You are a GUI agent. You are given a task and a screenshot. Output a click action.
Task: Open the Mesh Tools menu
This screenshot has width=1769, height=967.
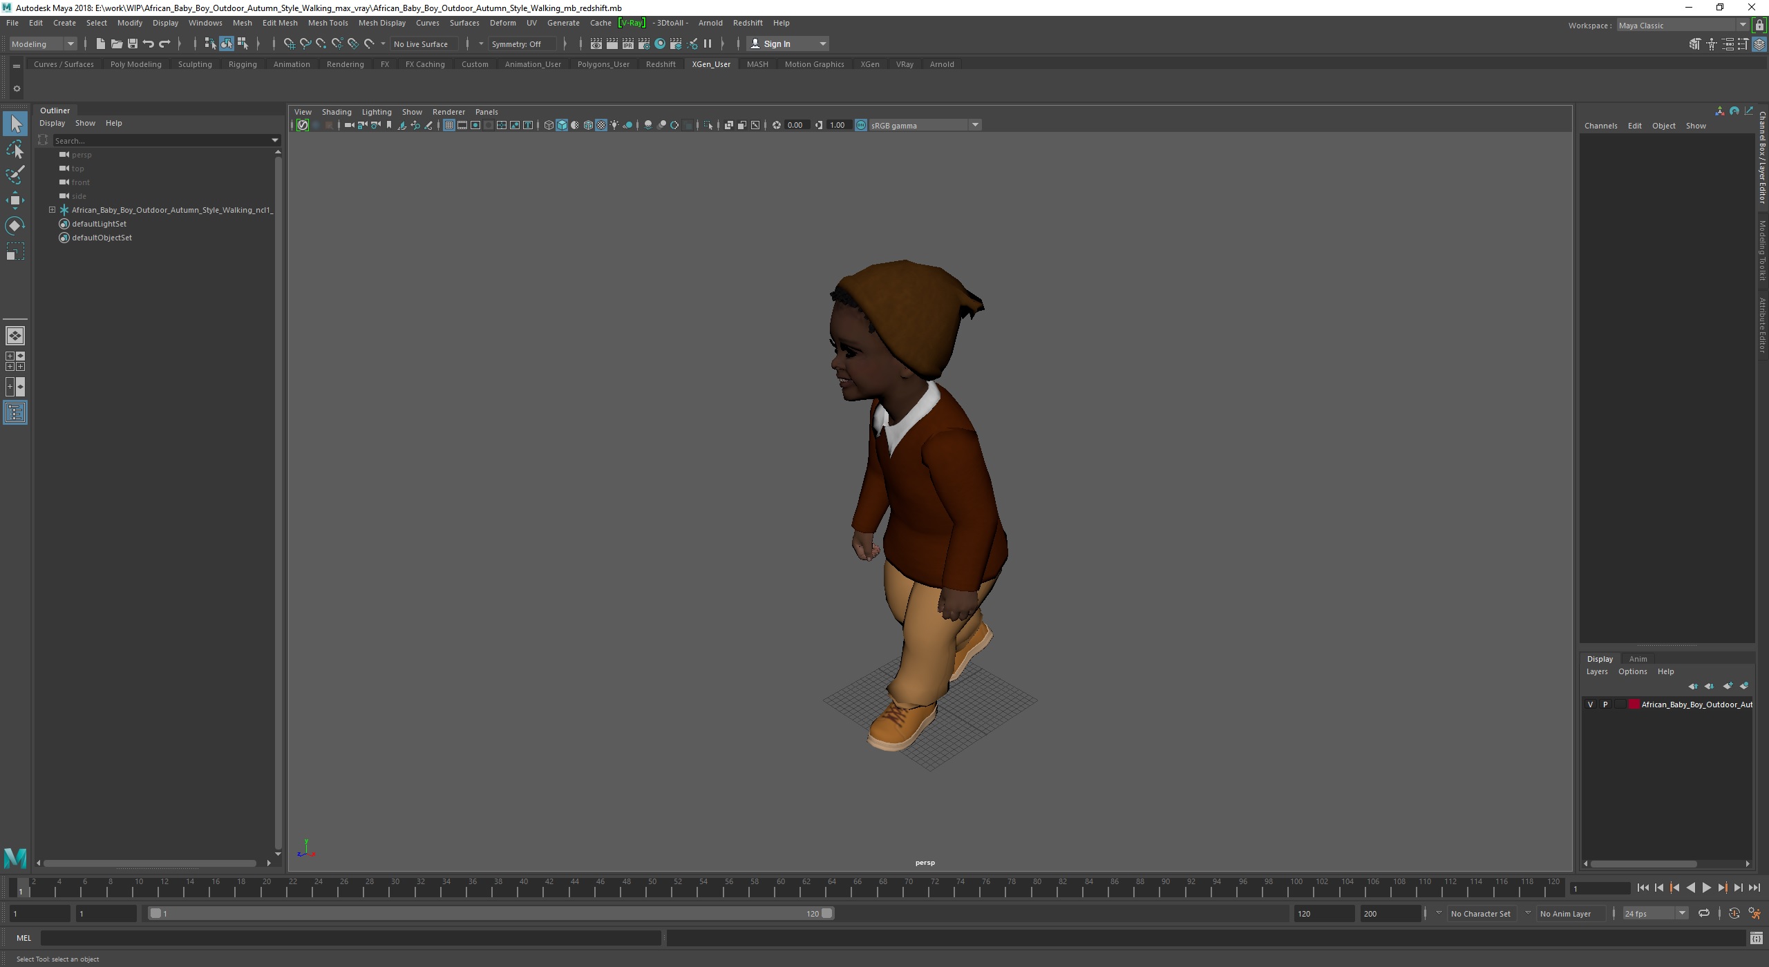tap(328, 23)
